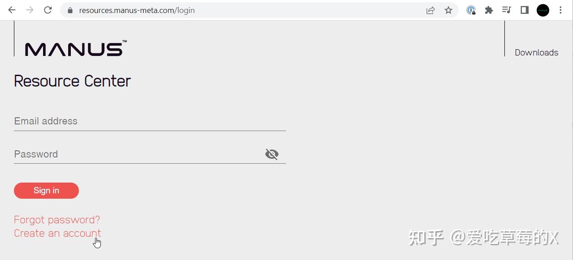Screen dimensions: 573x260
Task: Toggle the browser side panel
Action: point(525,10)
